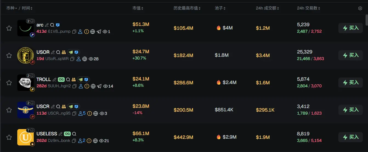Open the Telegram link for arc
Viewport: 368px width, 152px height.
(99, 32)
